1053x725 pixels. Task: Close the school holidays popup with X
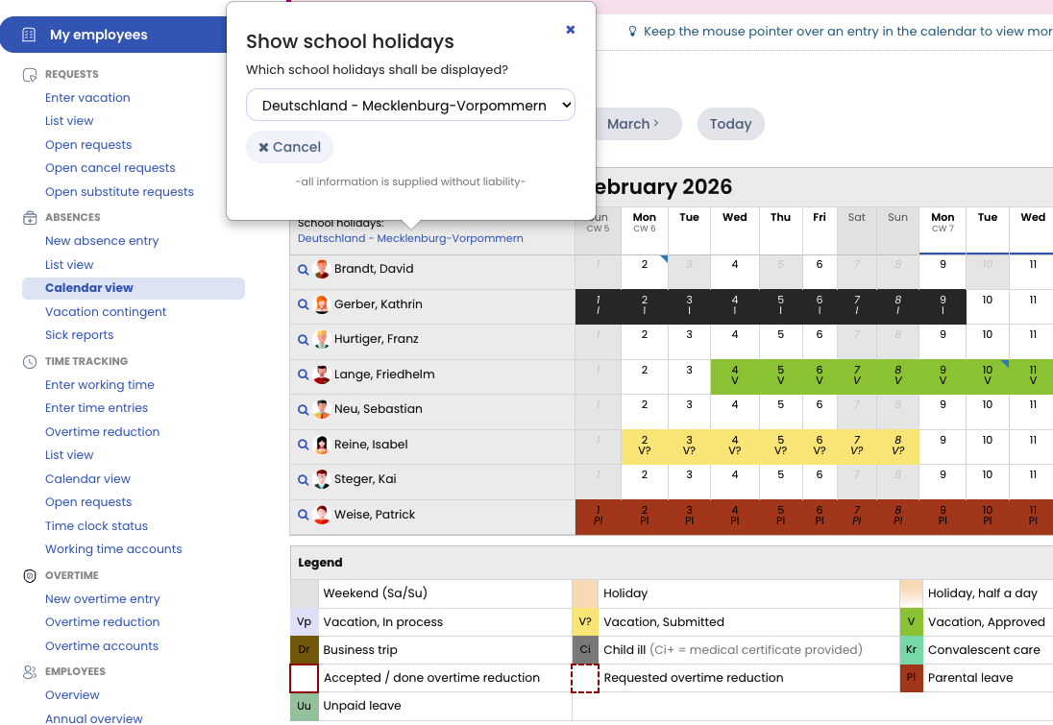(570, 30)
